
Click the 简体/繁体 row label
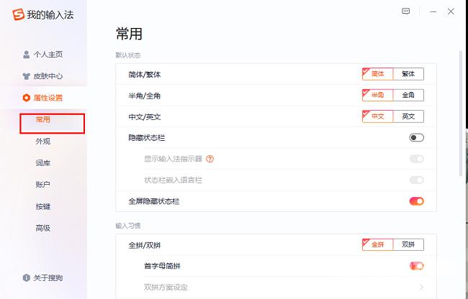tap(145, 75)
